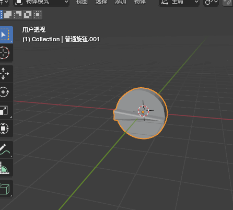Viewport: 233px width, 210px height.
Task: Open the 物体 menu
Action: pyautogui.click(x=140, y=2)
